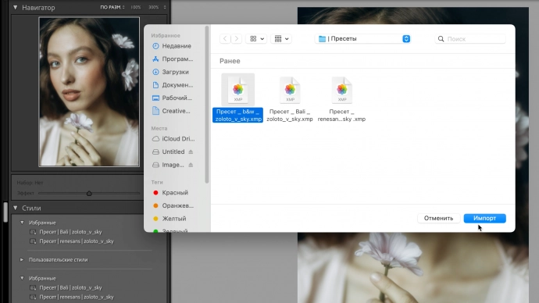Click the Отменить button

[439, 218]
